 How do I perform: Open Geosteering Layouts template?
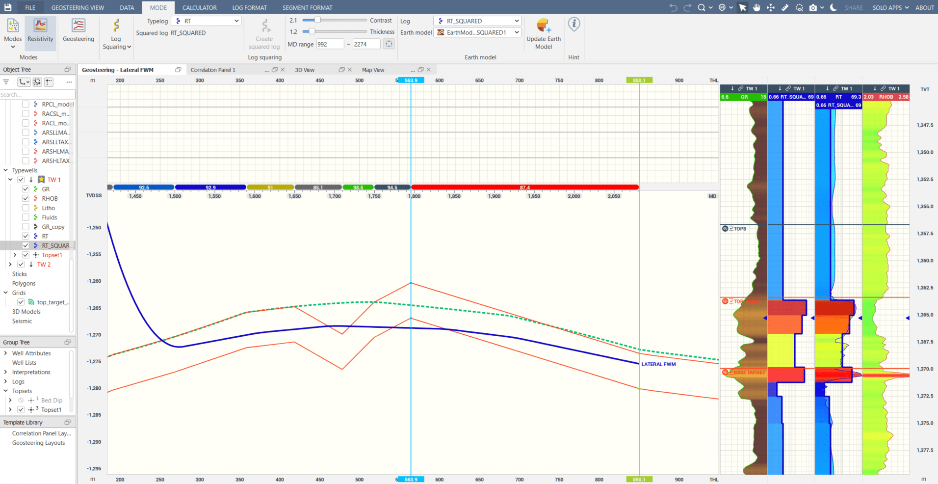(x=39, y=443)
